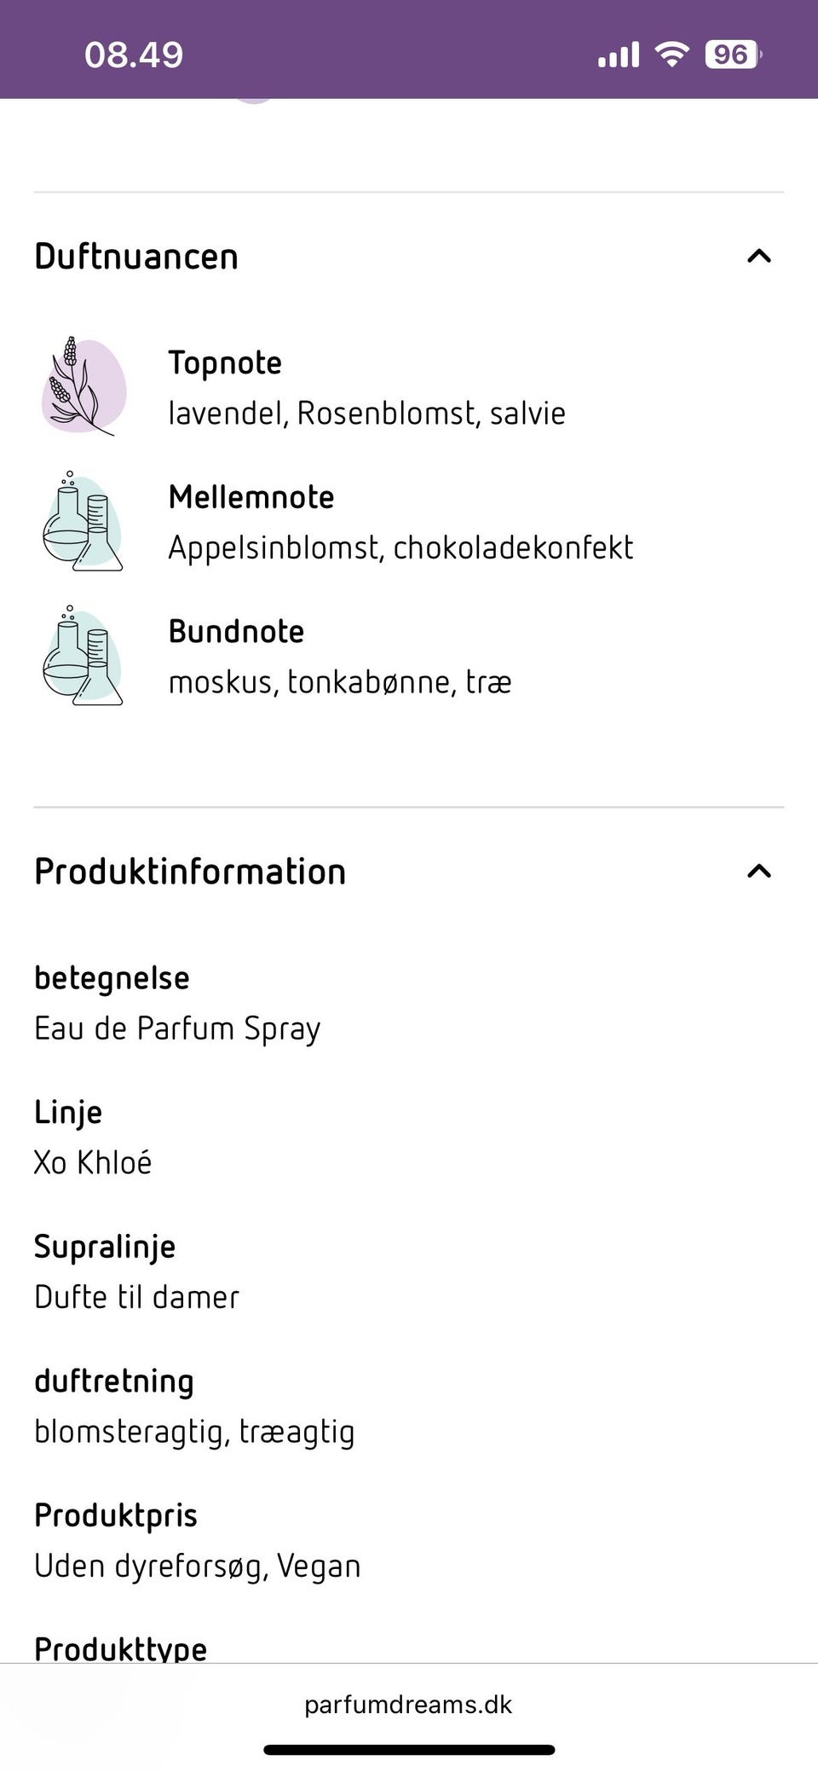818x1772 pixels.
Task: Tap the Bundnote label
Action: 237,631
